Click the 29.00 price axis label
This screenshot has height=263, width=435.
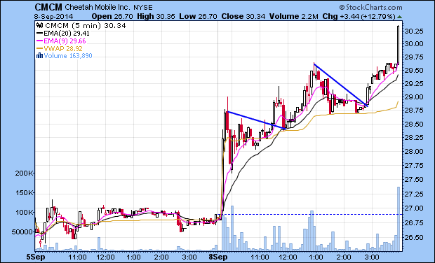[x=414, y=97]
